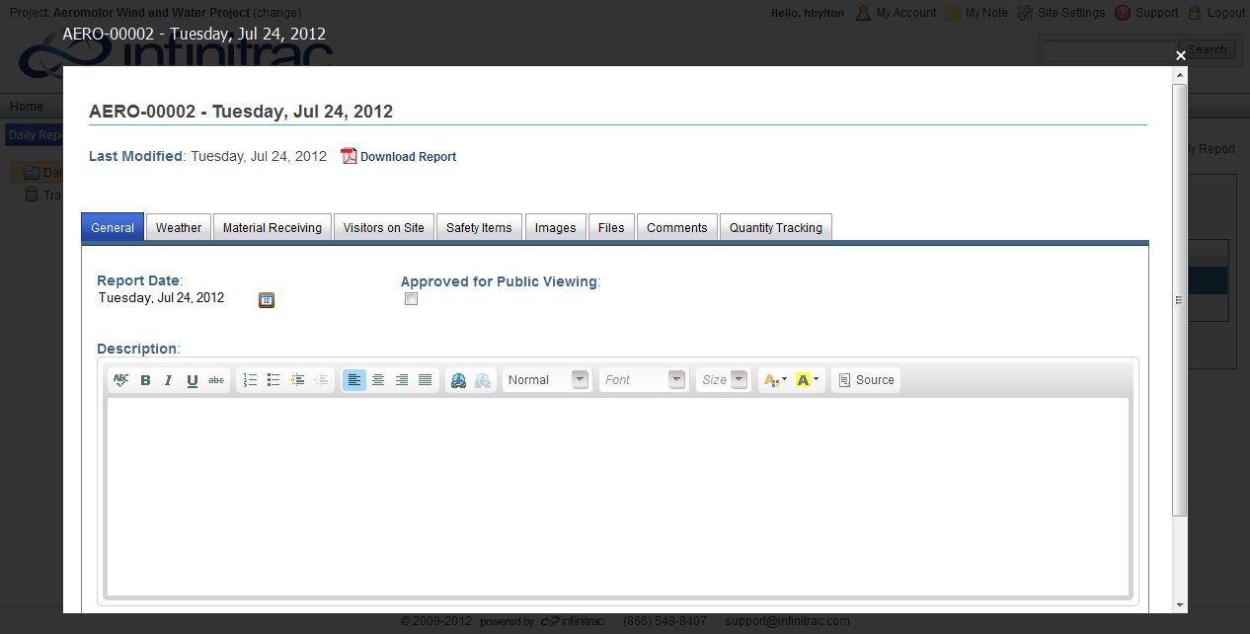The height and width of the screenshot is (634, 1250).
Task: Justify the description text
Action: pos(426,380)
